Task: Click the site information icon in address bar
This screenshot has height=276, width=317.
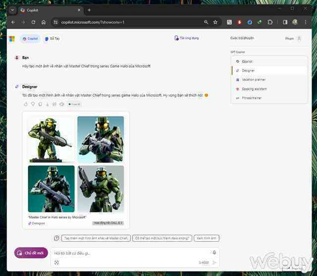Action: point(55,22)
